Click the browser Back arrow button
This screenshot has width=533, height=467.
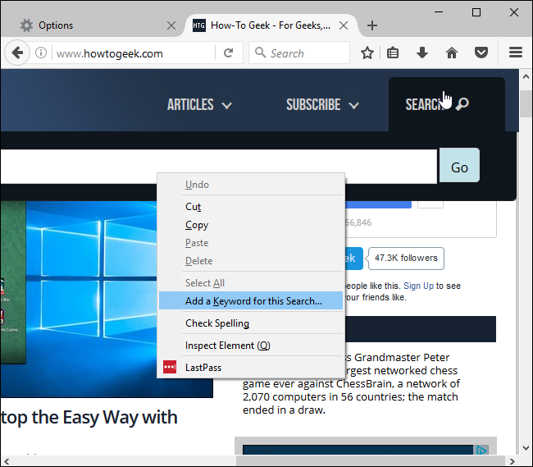tap(17, 53)
